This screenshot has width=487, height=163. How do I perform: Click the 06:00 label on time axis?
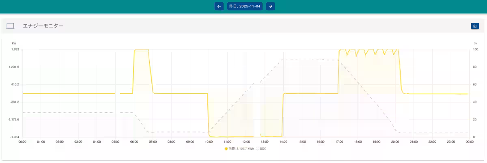point(134,142)
